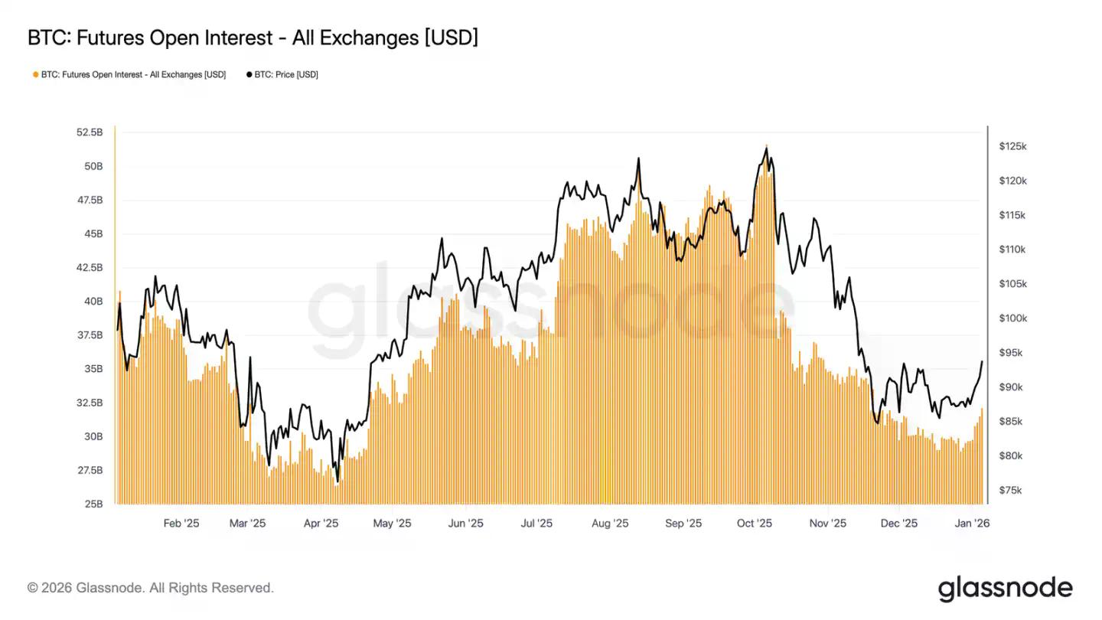Click the chart title "BTC: Futures Open Interest"
Viewport: 1102px width, 620px height.
[x=253, y=37]
